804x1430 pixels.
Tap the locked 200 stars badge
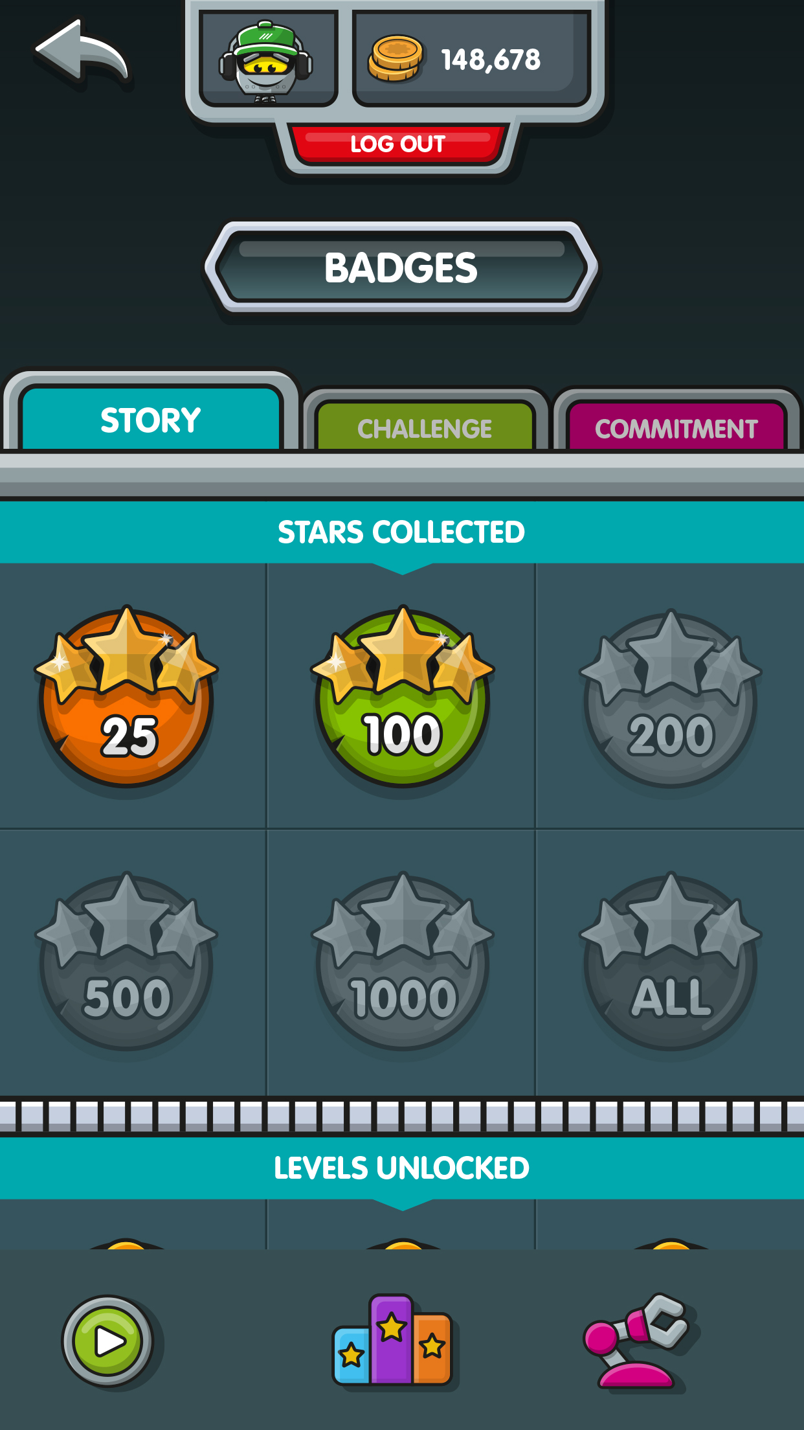671,699
